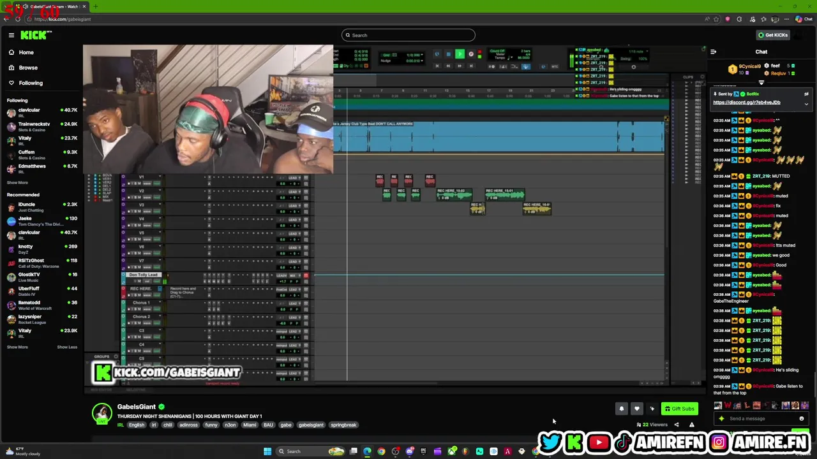
Task: Select the Don Tolly Lead track
Action: point(143,275)
